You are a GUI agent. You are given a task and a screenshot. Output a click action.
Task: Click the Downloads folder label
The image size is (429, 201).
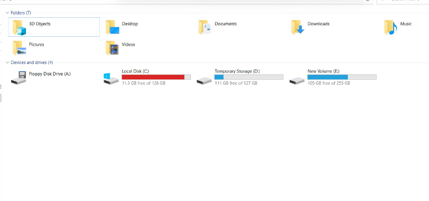318,24
